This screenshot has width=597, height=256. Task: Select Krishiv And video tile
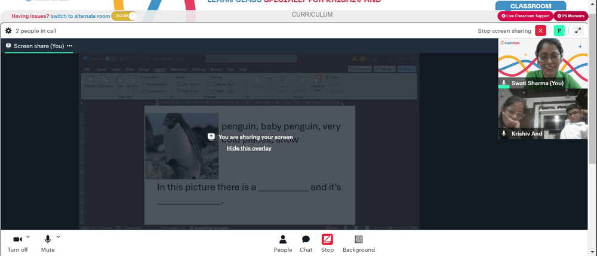pyautogui.click(x=543, y=114)
